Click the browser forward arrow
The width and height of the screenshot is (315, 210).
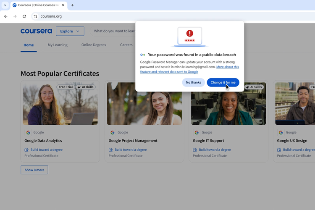coord(15,16)
